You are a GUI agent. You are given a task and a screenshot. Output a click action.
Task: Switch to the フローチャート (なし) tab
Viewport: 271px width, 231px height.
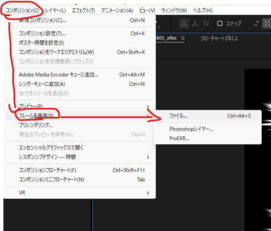(x=218, y=38)
